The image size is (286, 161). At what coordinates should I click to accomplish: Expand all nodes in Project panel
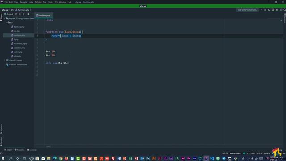coord(20,14)
